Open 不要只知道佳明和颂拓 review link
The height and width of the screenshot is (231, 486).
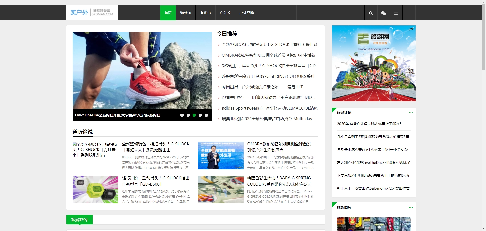tap(373, 175)
